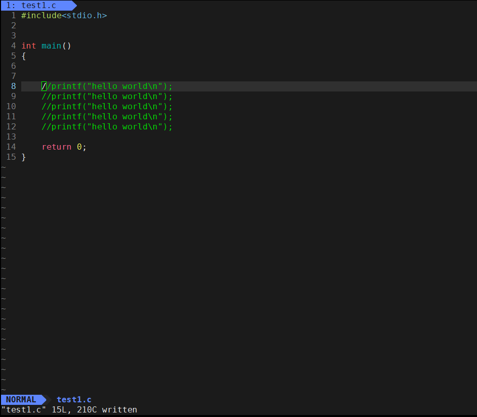
Task: Click the 0 literal on line 14
Action: [x=79, y=147]
